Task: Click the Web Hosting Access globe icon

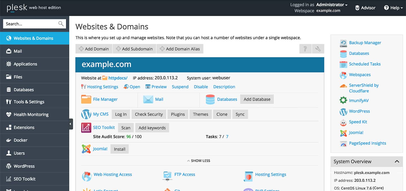Action: [x=87, y=176]
